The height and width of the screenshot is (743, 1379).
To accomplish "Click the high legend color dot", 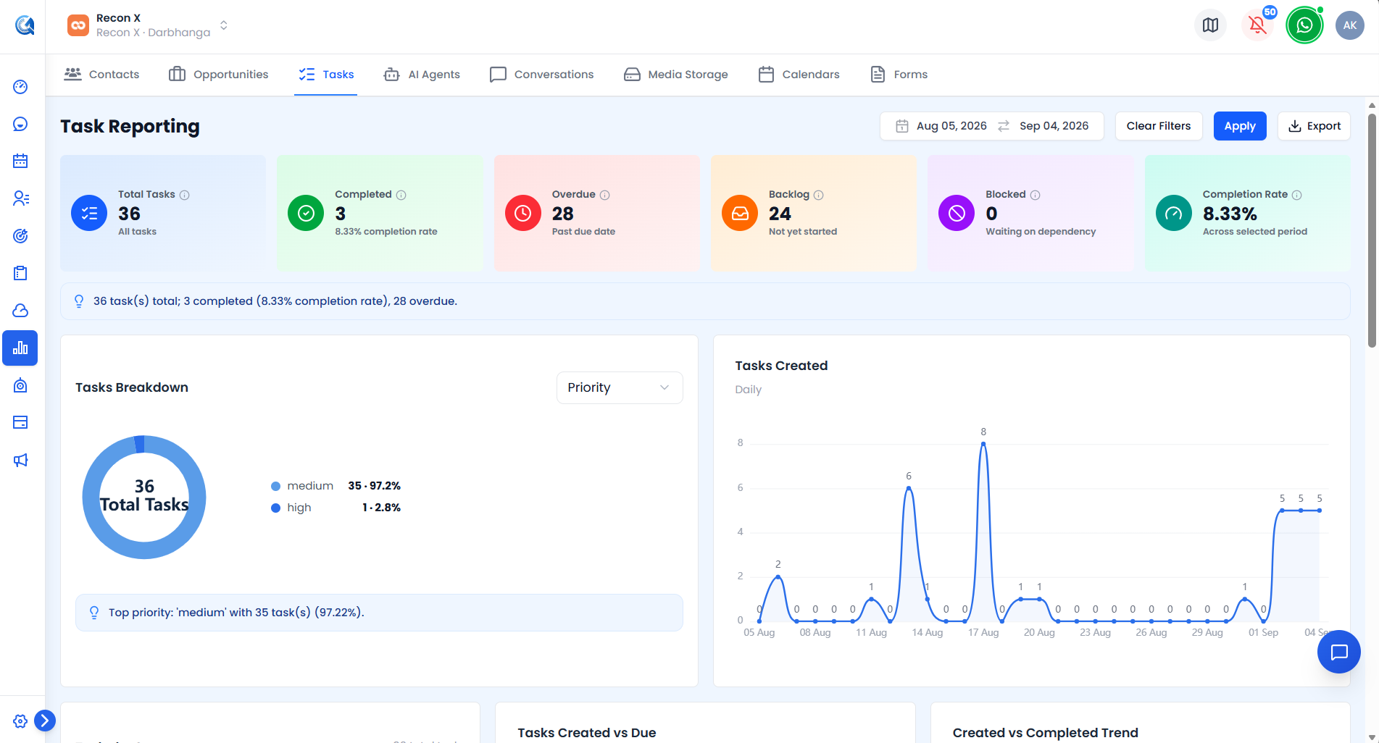I will [275, 508].
